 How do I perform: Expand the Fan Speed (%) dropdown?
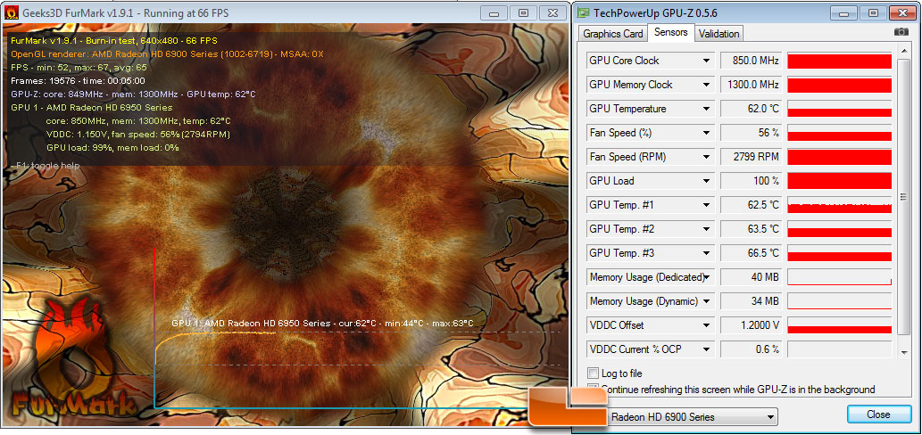pos(706,133)
